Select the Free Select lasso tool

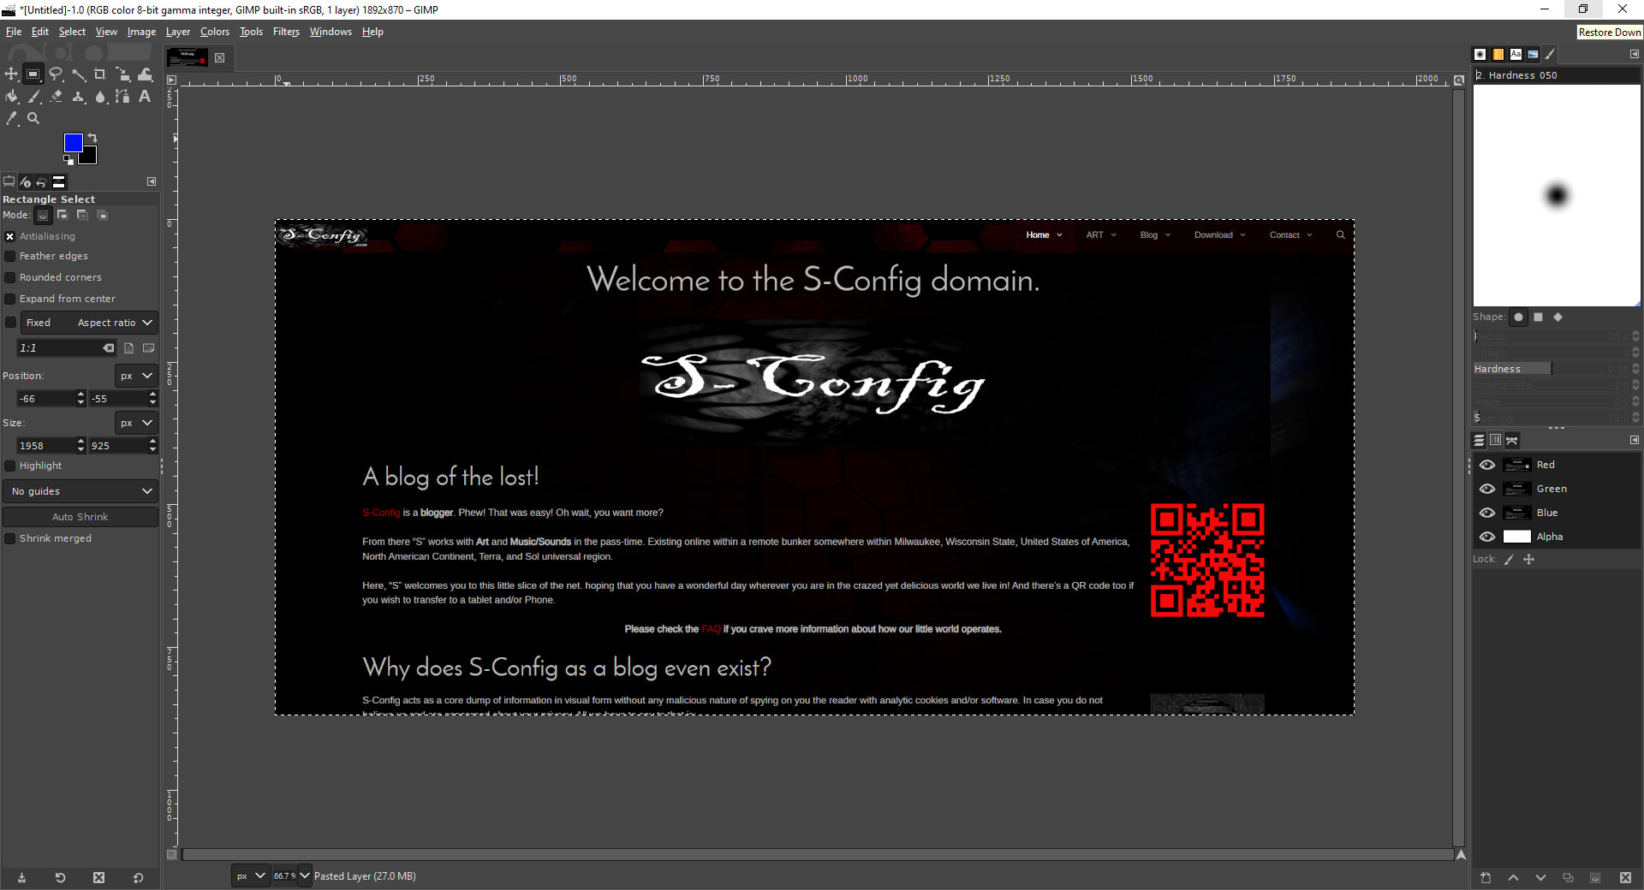[56, 74]
